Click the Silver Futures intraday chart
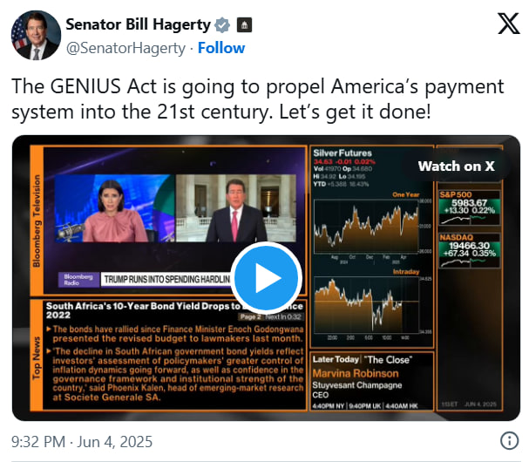This screenshot has width=529, height=462. click(x=366, y=305)
